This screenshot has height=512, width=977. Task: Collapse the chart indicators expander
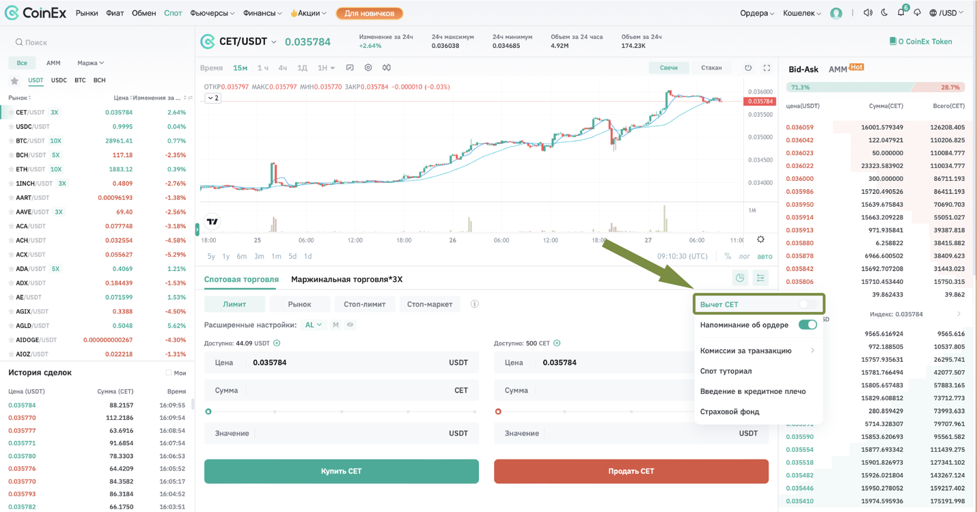[x=213, y=98]
